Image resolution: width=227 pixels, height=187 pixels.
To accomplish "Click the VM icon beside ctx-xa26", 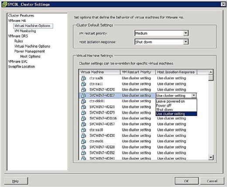I will 83,78.
